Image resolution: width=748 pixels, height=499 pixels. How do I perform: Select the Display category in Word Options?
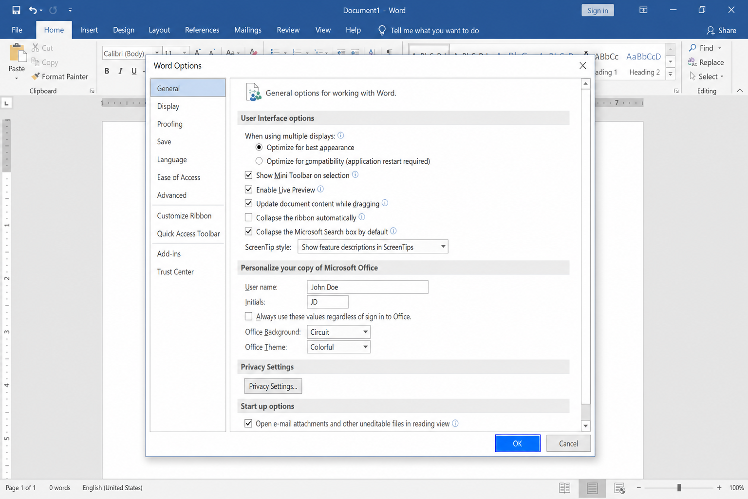coord(188,106)
